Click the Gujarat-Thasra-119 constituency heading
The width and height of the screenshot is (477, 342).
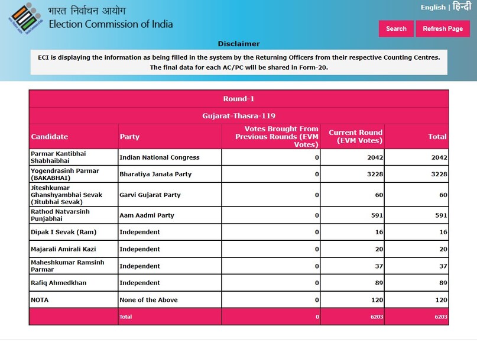pyautogui.click(x=239, y=116)
